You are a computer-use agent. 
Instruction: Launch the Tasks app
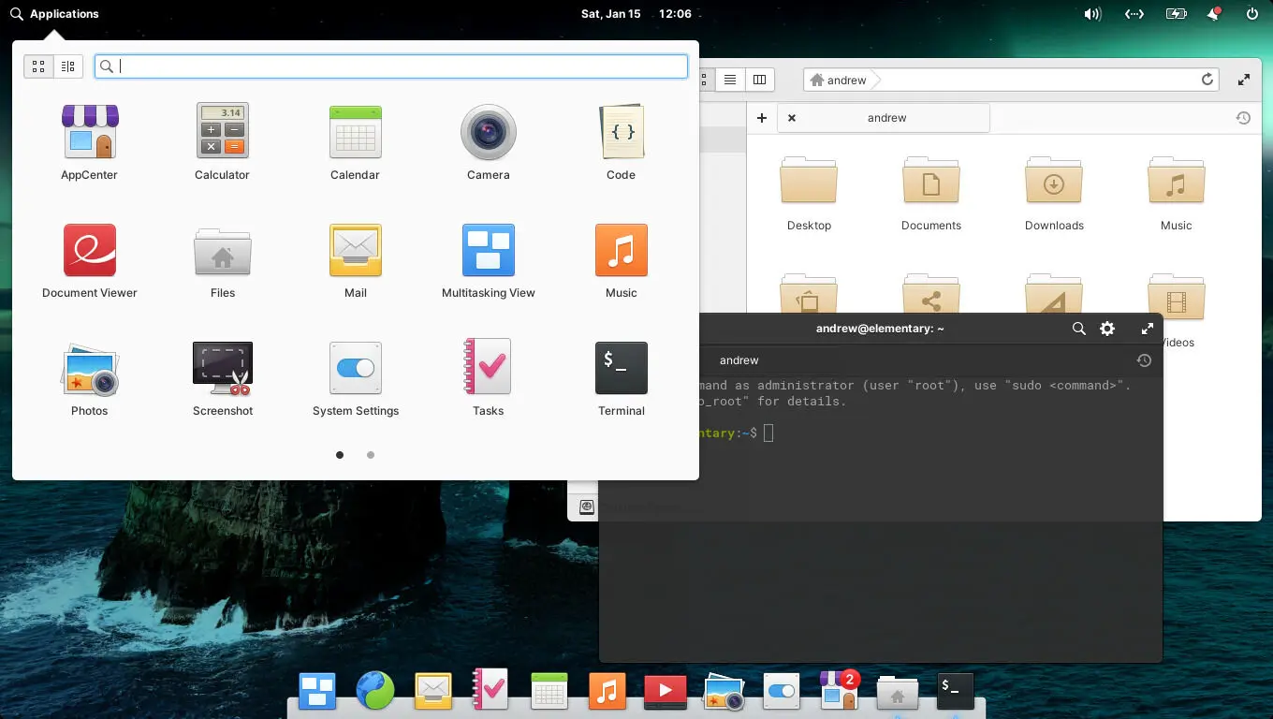pos(489,378)
